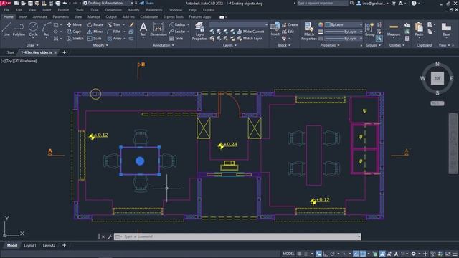
Task: Click the TOP face of ViewCube
Action: click(437, 78)
